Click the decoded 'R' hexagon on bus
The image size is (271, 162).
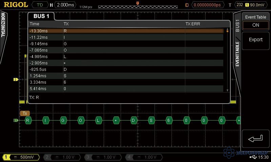28,120
